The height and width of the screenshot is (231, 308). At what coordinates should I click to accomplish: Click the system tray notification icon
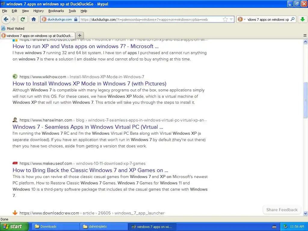click(x=286, y=226)
